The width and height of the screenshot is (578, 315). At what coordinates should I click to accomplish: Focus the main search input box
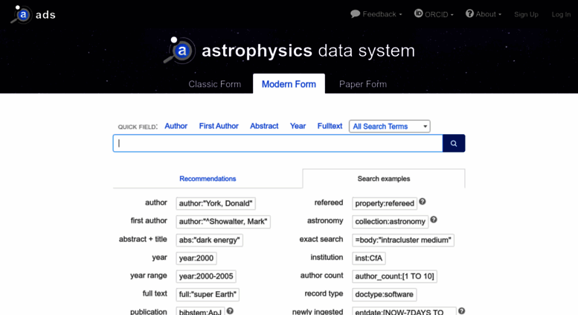coord(277,143)
